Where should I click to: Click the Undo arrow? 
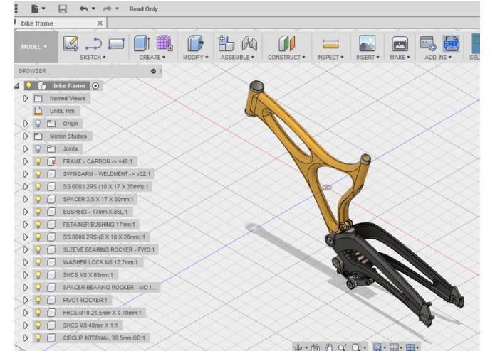[83, 9]
